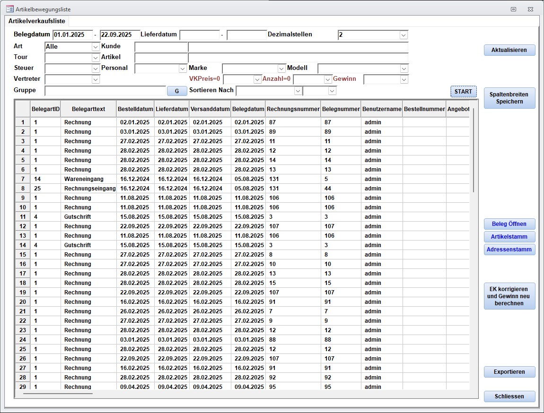Select row 7 header in the grid
This screenshot has height=413, width=544.
pyautogui.click(x=23, y=179)
